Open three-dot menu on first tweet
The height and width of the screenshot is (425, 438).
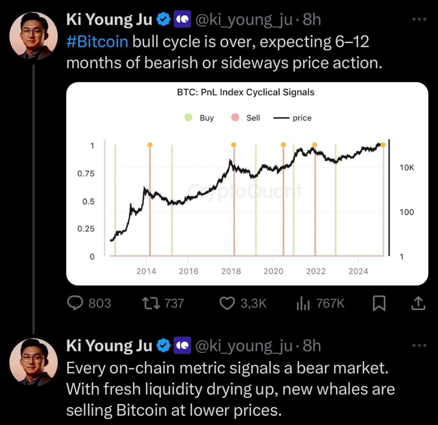[420, 19]
